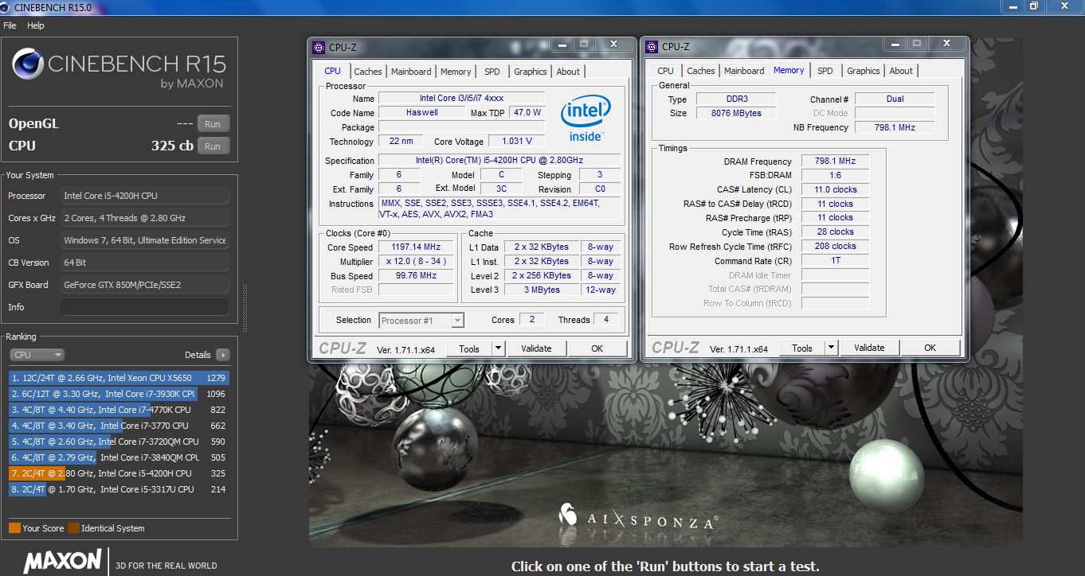This screenshot has width=1085, height=576.
Task: Click the panel resize grip handle
Action: click(245, 308)
